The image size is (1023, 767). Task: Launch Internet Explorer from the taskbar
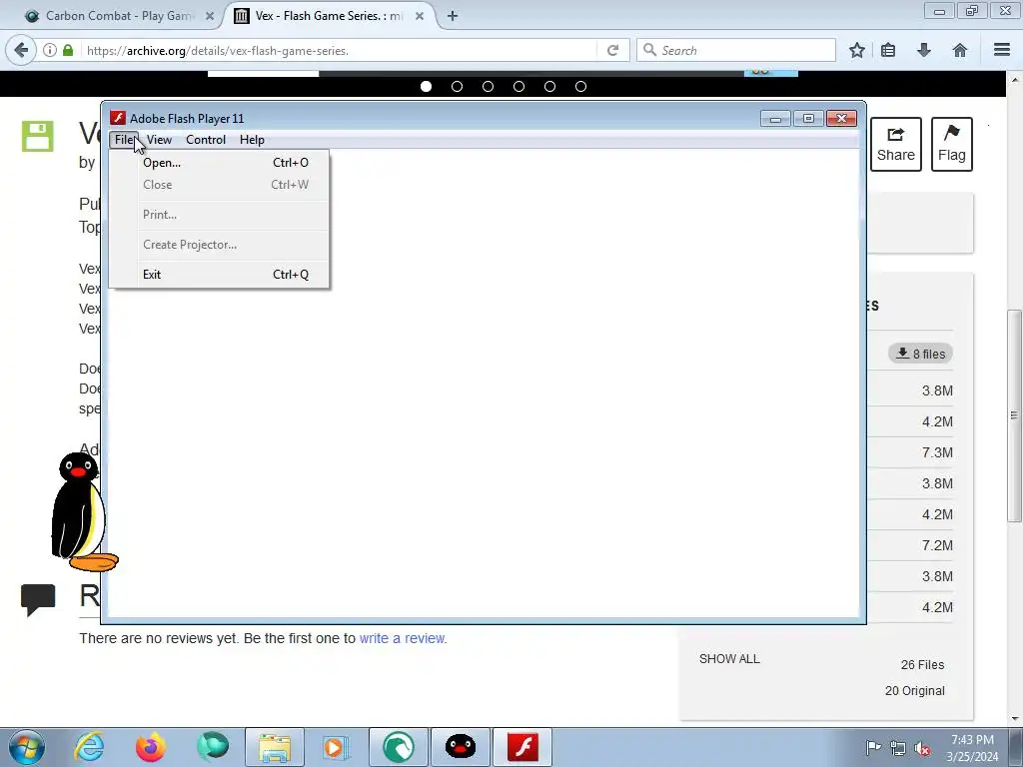click(89, 747)
